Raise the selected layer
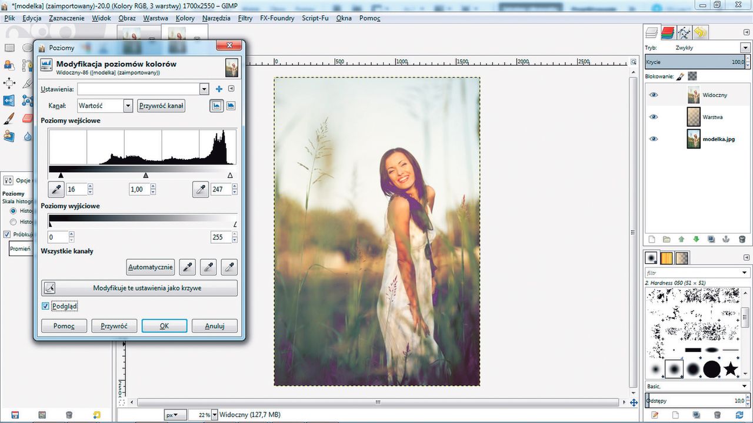Image resolution: width=753 pixels, height=423 pixels. (x=681, y=239)
